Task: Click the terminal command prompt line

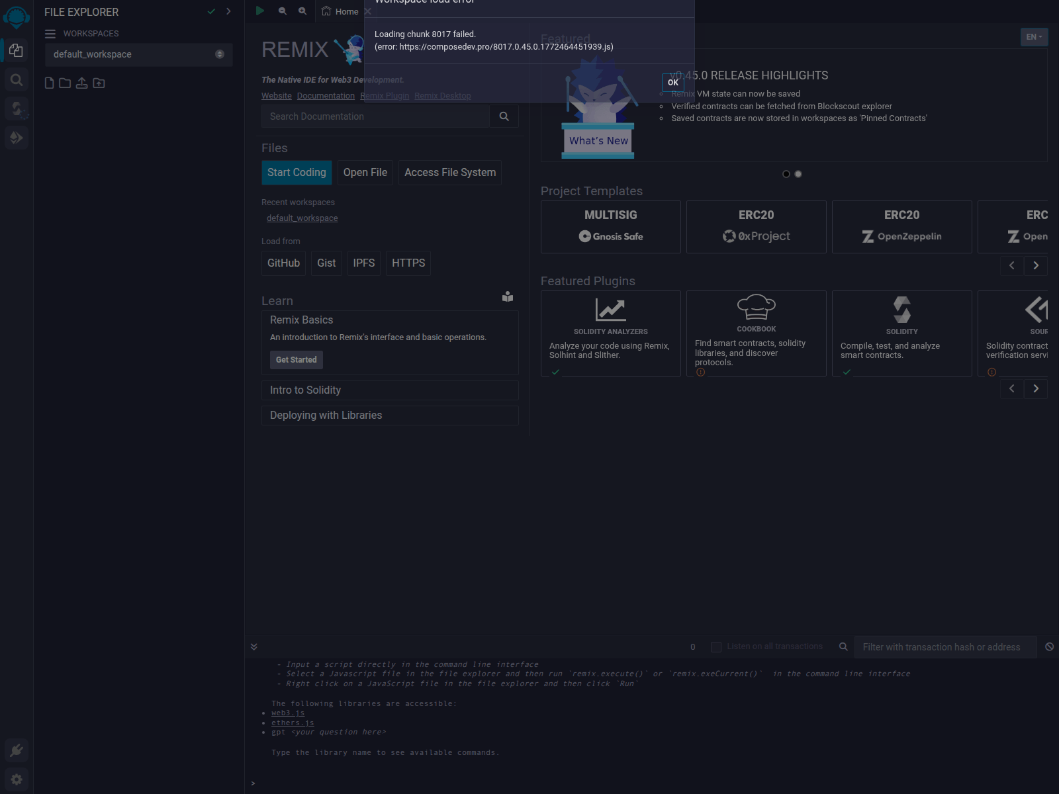Action: pos(652,783)
